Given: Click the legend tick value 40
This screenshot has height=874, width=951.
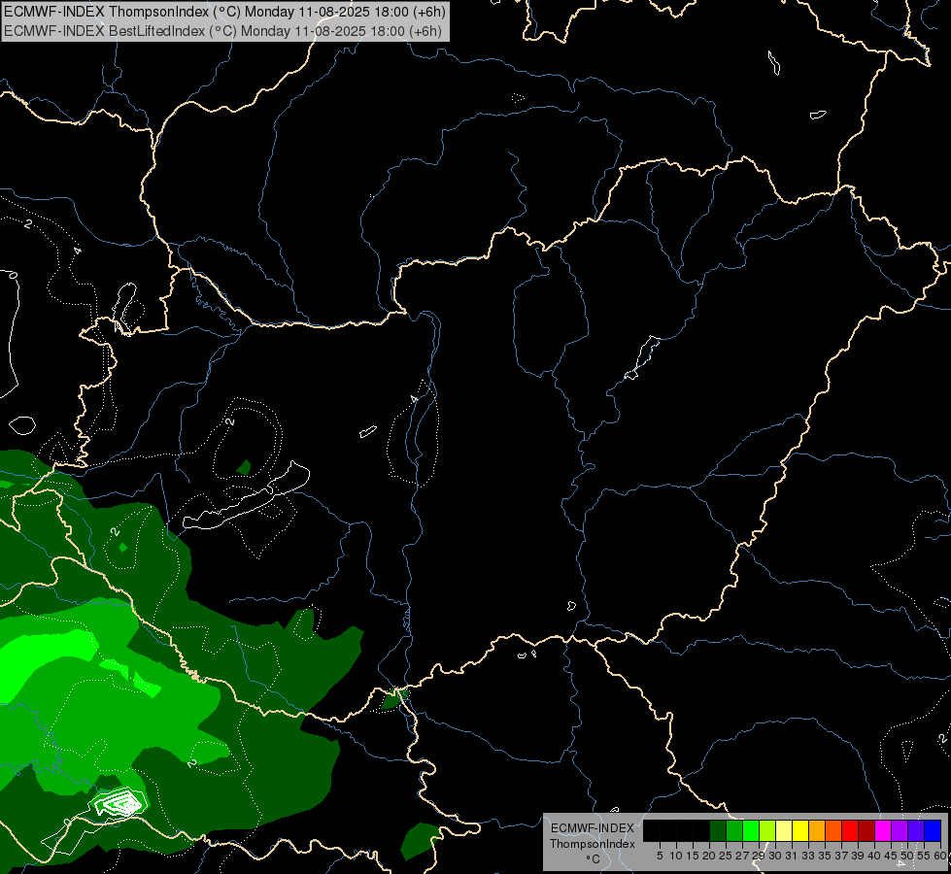Looking at the screenshot, I should tap(873, 856).
